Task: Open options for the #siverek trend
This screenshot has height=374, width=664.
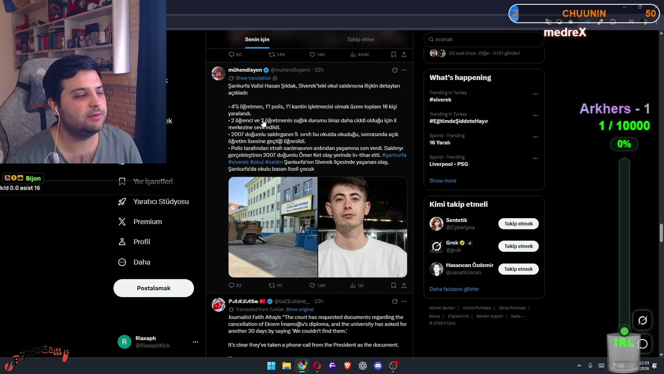Action: [535, 94]
